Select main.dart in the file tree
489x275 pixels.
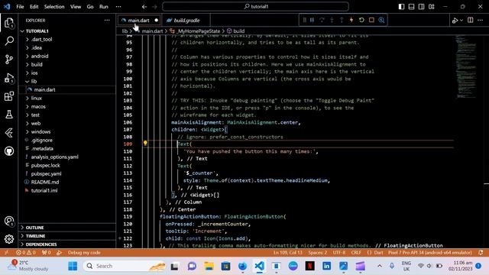pyautogui.click(x=44, y=90)
